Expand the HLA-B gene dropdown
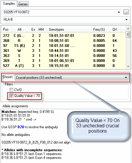The image size is (132, 163). click(x=126, y=19)
